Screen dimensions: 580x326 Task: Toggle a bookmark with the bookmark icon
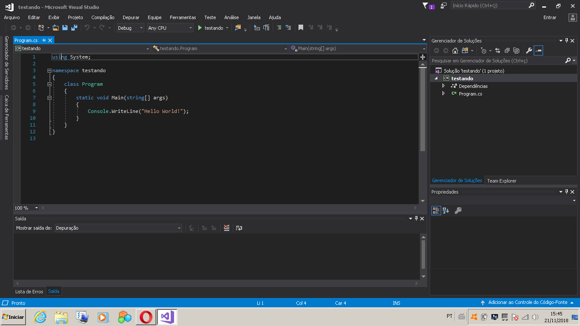pos(301,28)
